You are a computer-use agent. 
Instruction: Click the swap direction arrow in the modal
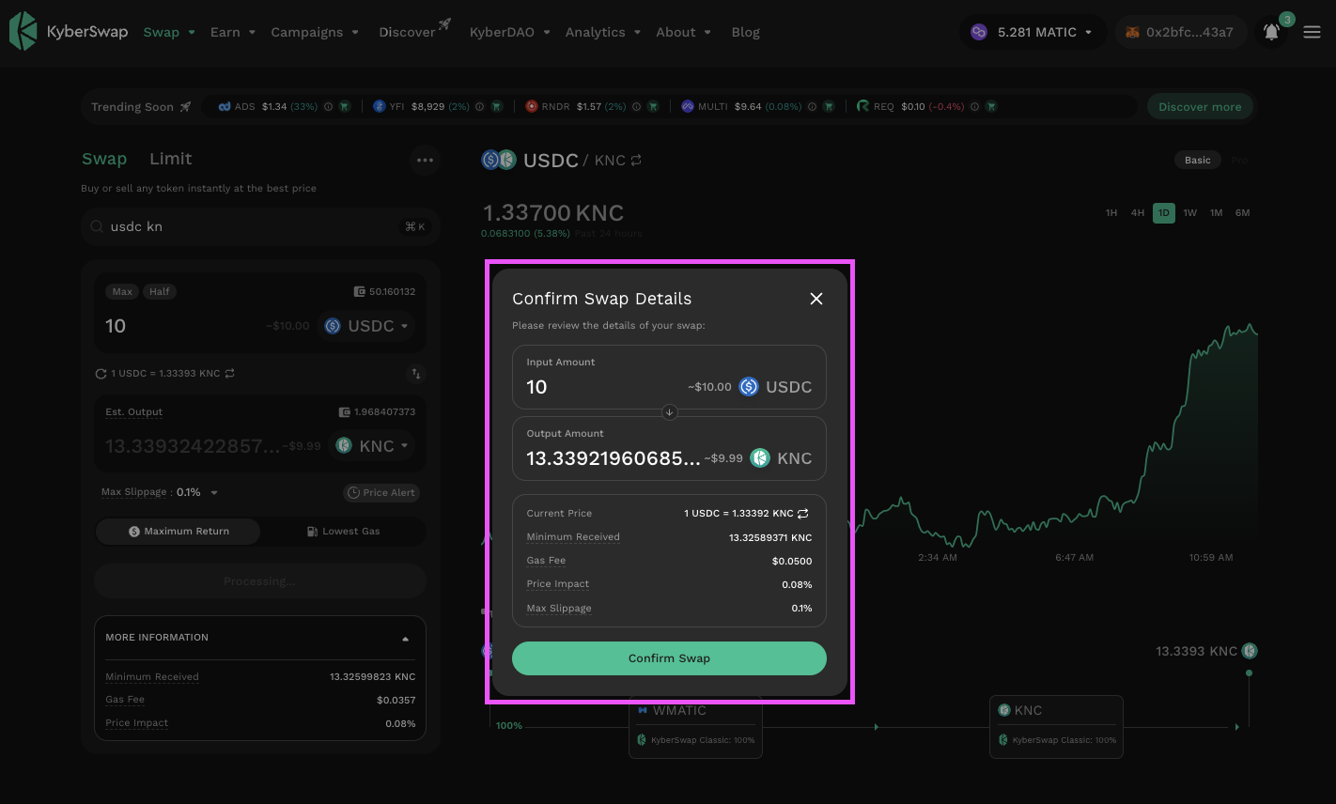click(x=669, y=411)
